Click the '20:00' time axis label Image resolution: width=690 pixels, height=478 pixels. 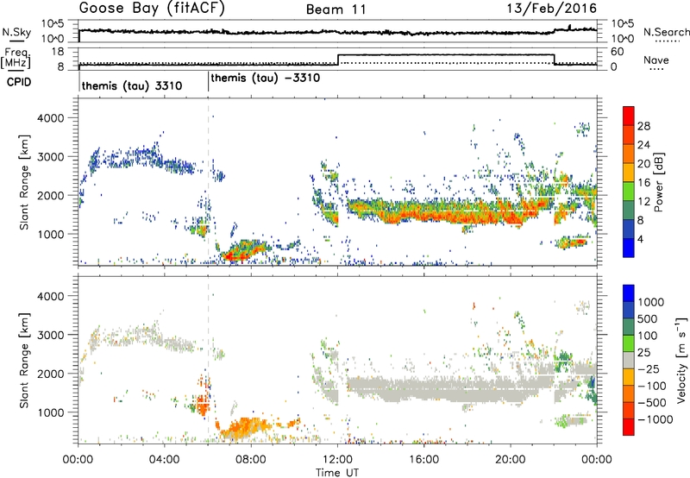(510, 460)
